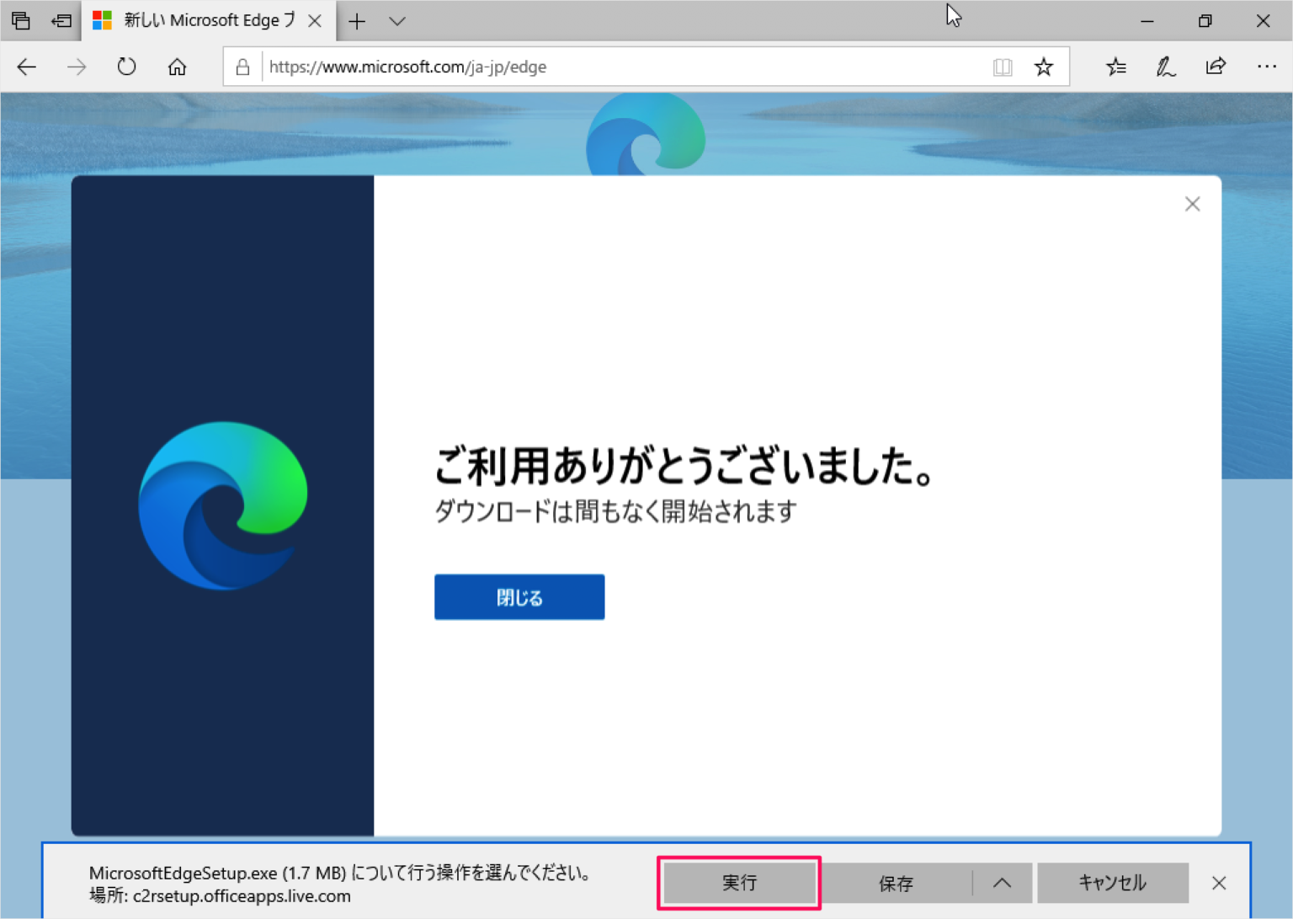
Task: Show tabs you've set aside
Action: pos(61,20)
